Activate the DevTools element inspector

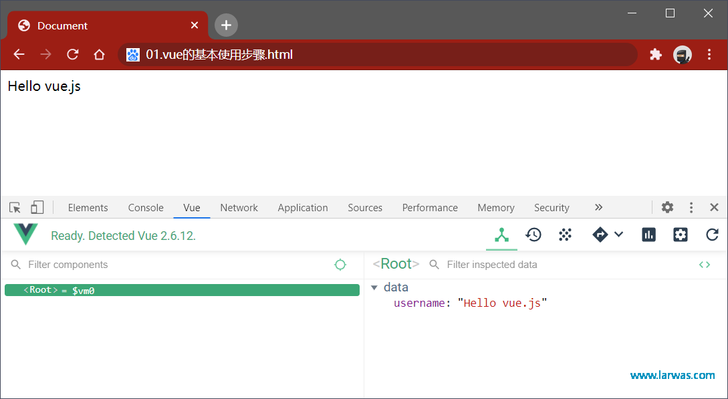[15, 207]
